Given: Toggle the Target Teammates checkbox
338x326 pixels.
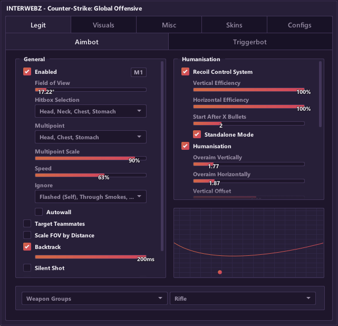Looking at the screenshot, I should [27, 224].
